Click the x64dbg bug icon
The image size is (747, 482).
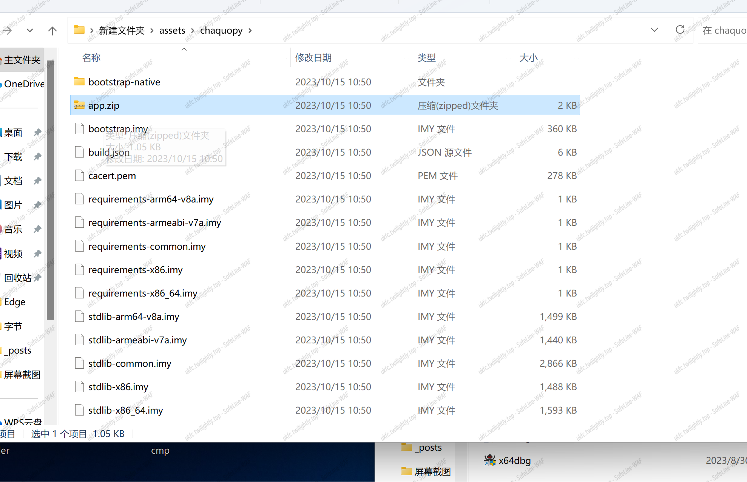tap(489, 460)
